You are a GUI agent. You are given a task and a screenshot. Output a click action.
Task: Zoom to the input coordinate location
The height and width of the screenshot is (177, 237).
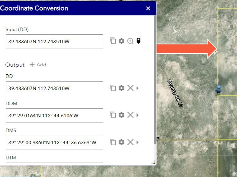click(130, 41)
